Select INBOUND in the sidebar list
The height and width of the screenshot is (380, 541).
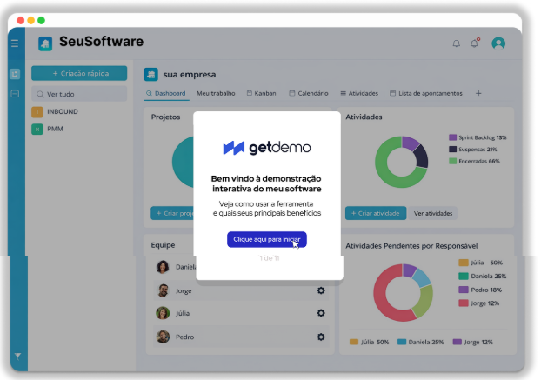pyautogui.click(x=62, y=111)
